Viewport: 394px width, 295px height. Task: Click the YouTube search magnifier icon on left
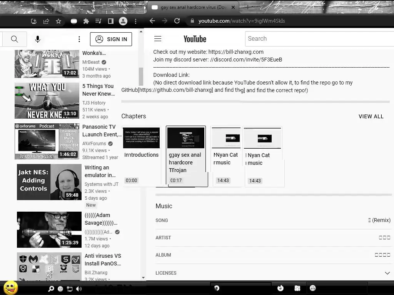[x=14, y=39]
